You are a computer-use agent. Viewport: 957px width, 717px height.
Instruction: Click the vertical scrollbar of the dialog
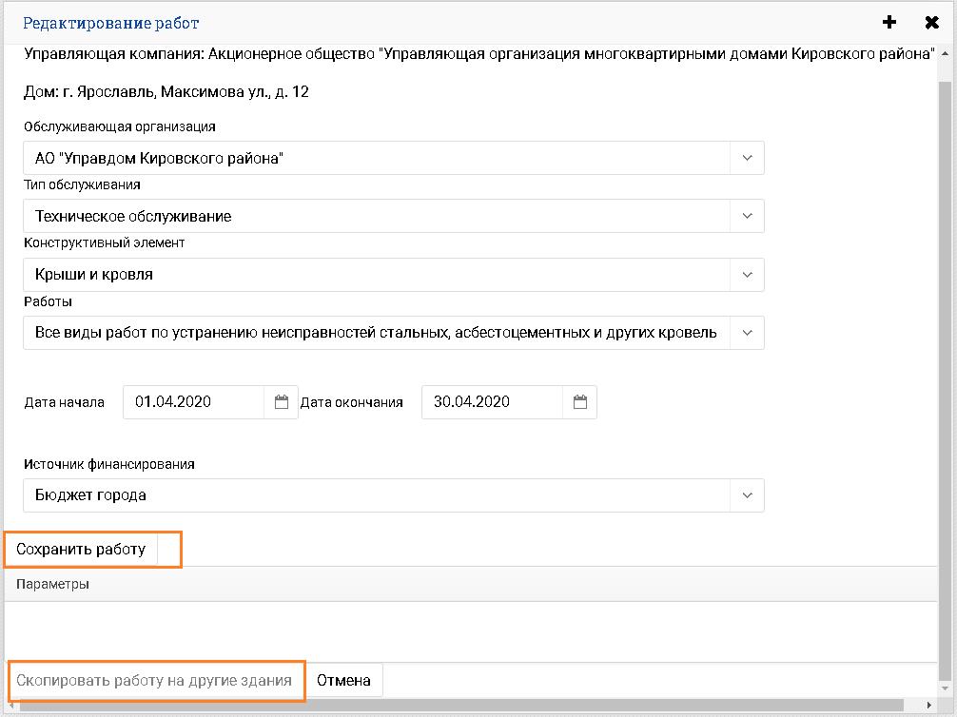pos(945,380)
